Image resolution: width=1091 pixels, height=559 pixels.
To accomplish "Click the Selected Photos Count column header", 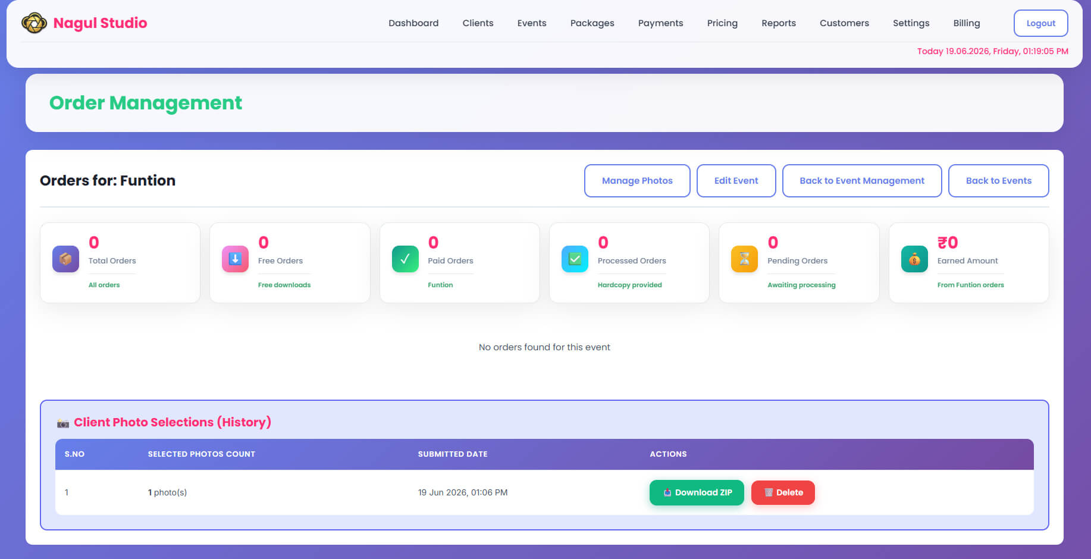I will pyautogui.click(x=201, y=454).
